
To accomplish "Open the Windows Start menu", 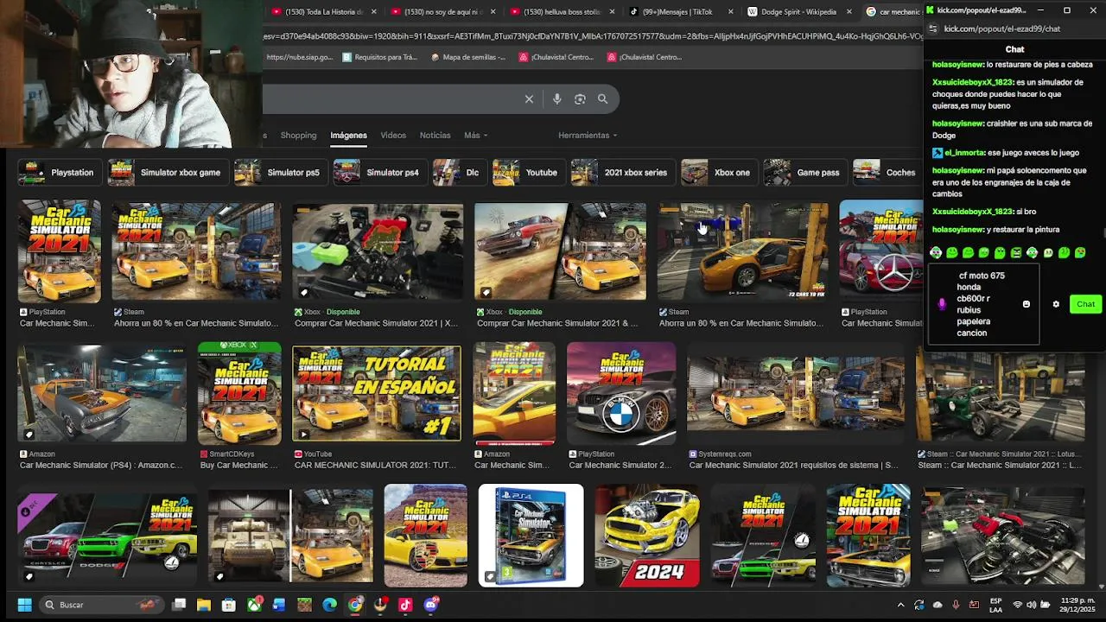I will pyautogui.click(x=24, y=605).
